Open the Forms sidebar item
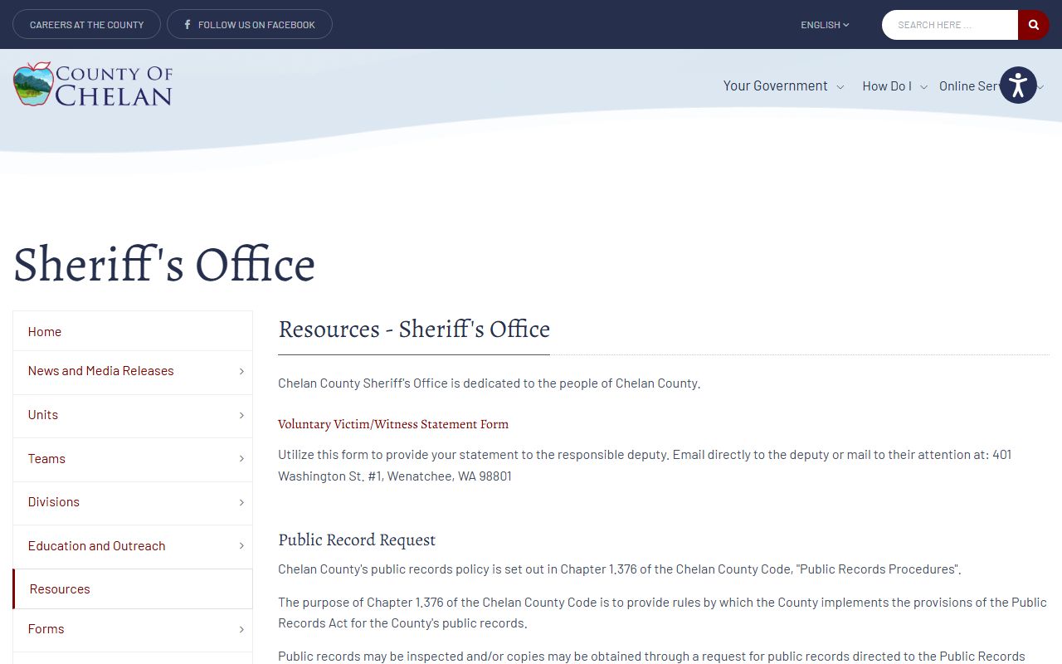Viewport: 1062px width, 664px height. (x=46, y=629)
